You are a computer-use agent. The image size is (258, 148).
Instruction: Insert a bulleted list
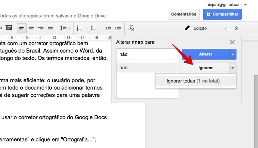[x=96, y=28]
